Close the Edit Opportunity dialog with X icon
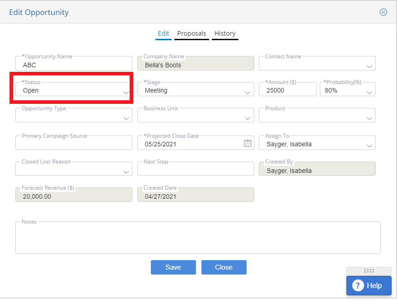 (x=383, y=12)
